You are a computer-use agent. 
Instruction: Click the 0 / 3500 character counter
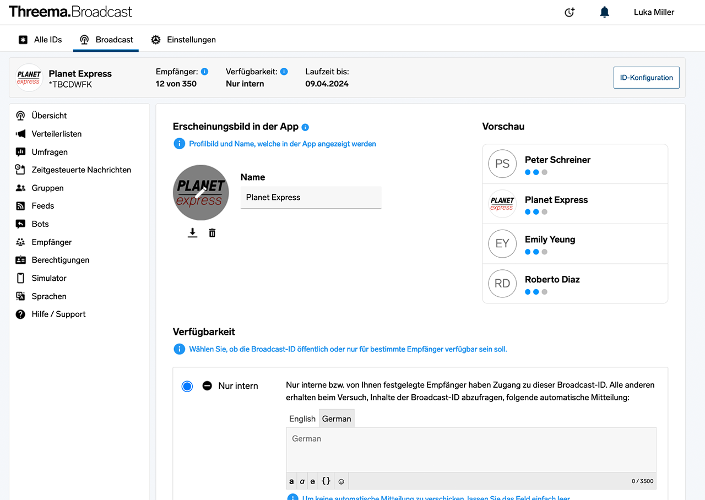[642, 481]
